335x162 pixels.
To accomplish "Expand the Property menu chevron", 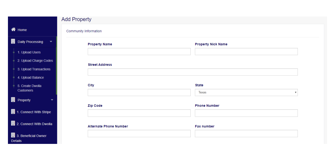I will point(52,100).
